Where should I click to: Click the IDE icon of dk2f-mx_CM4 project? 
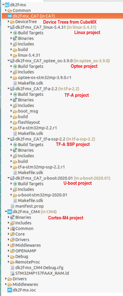point(10,212)
